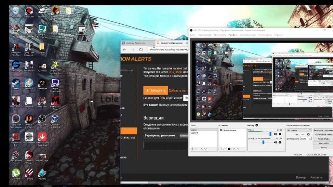Image resolution: width=333 pixels, height=187 pixels.
Task: Go back in the browser window
Action: pyautogui.click(x=125, y=50)
